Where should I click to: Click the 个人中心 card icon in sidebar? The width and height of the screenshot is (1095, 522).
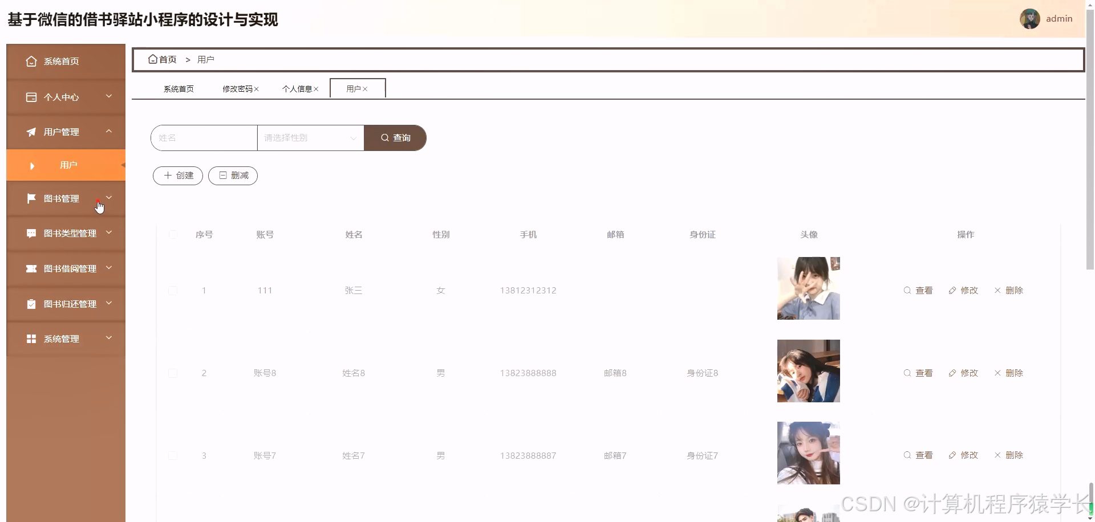pos(31,97)
